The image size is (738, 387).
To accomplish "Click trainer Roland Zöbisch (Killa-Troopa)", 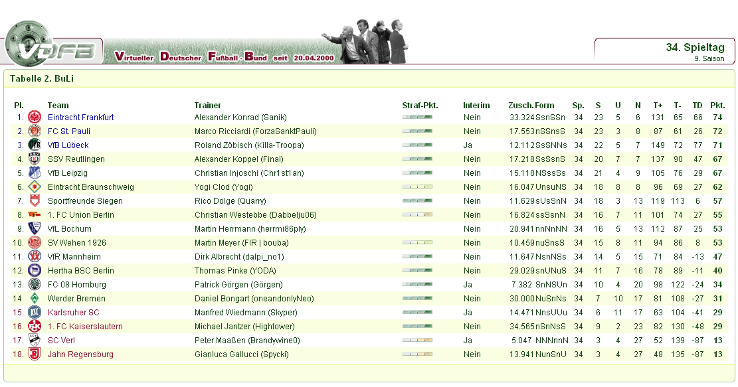I will click(249, 145).
